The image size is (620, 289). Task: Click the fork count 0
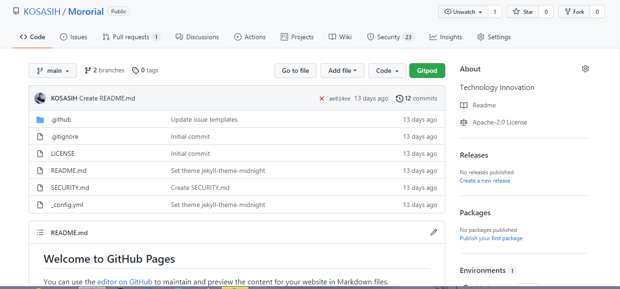coord(597,12)
